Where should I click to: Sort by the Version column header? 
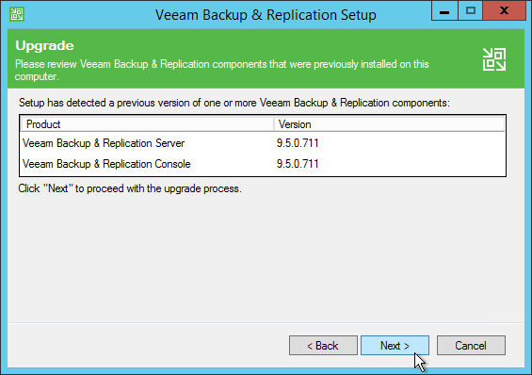click(x=390, y=124)
